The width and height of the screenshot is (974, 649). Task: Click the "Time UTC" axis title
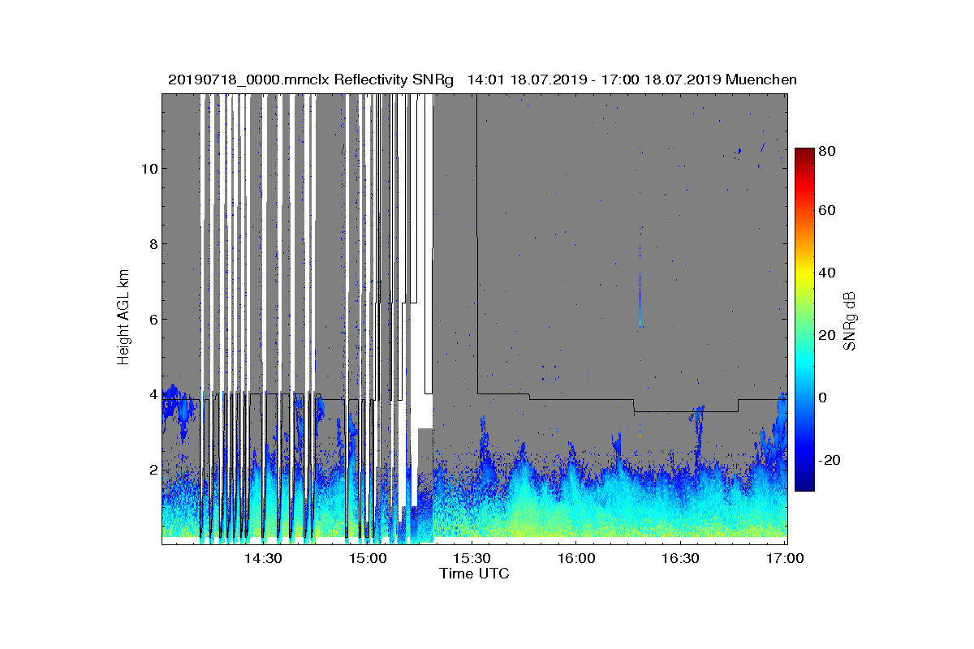pyautogui.click(x=475, y=574)
